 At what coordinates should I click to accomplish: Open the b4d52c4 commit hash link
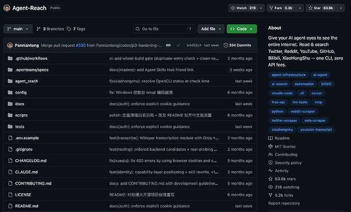pyautogui.click(x=194, y=45)
